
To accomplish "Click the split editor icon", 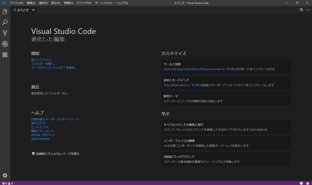I will point(301,10).
